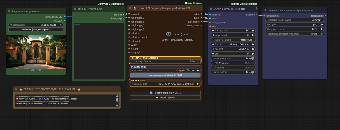
Task: Open the режим / mode Turbo selector
Action: 165,70
